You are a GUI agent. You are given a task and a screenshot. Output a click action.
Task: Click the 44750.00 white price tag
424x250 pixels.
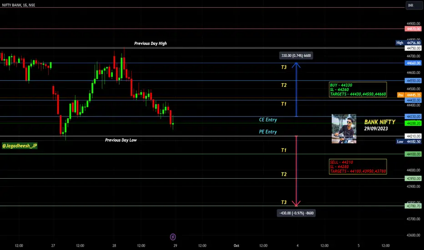pos(413,48)
